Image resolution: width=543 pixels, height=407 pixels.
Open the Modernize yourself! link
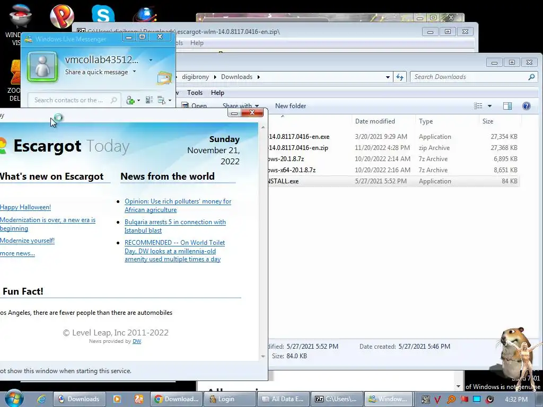coord(28,241)
